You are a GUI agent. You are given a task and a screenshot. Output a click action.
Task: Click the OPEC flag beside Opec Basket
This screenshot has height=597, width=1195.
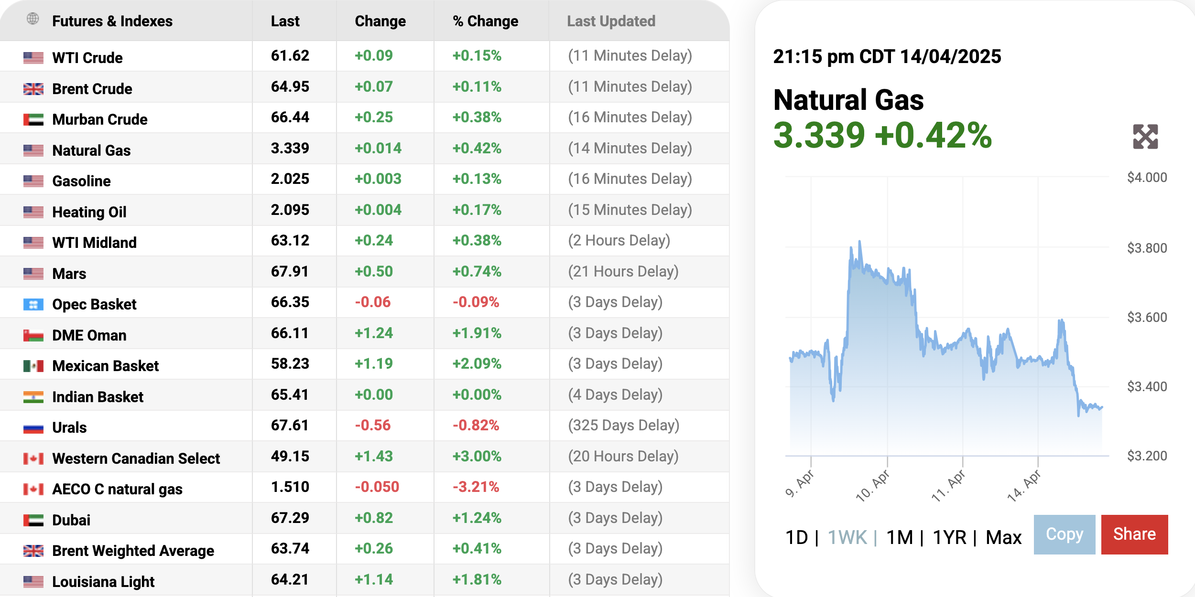33,304
